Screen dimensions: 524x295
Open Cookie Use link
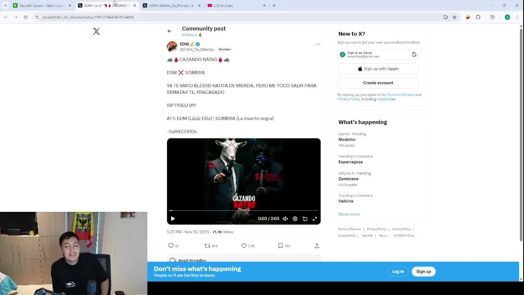tap(386, 99)
